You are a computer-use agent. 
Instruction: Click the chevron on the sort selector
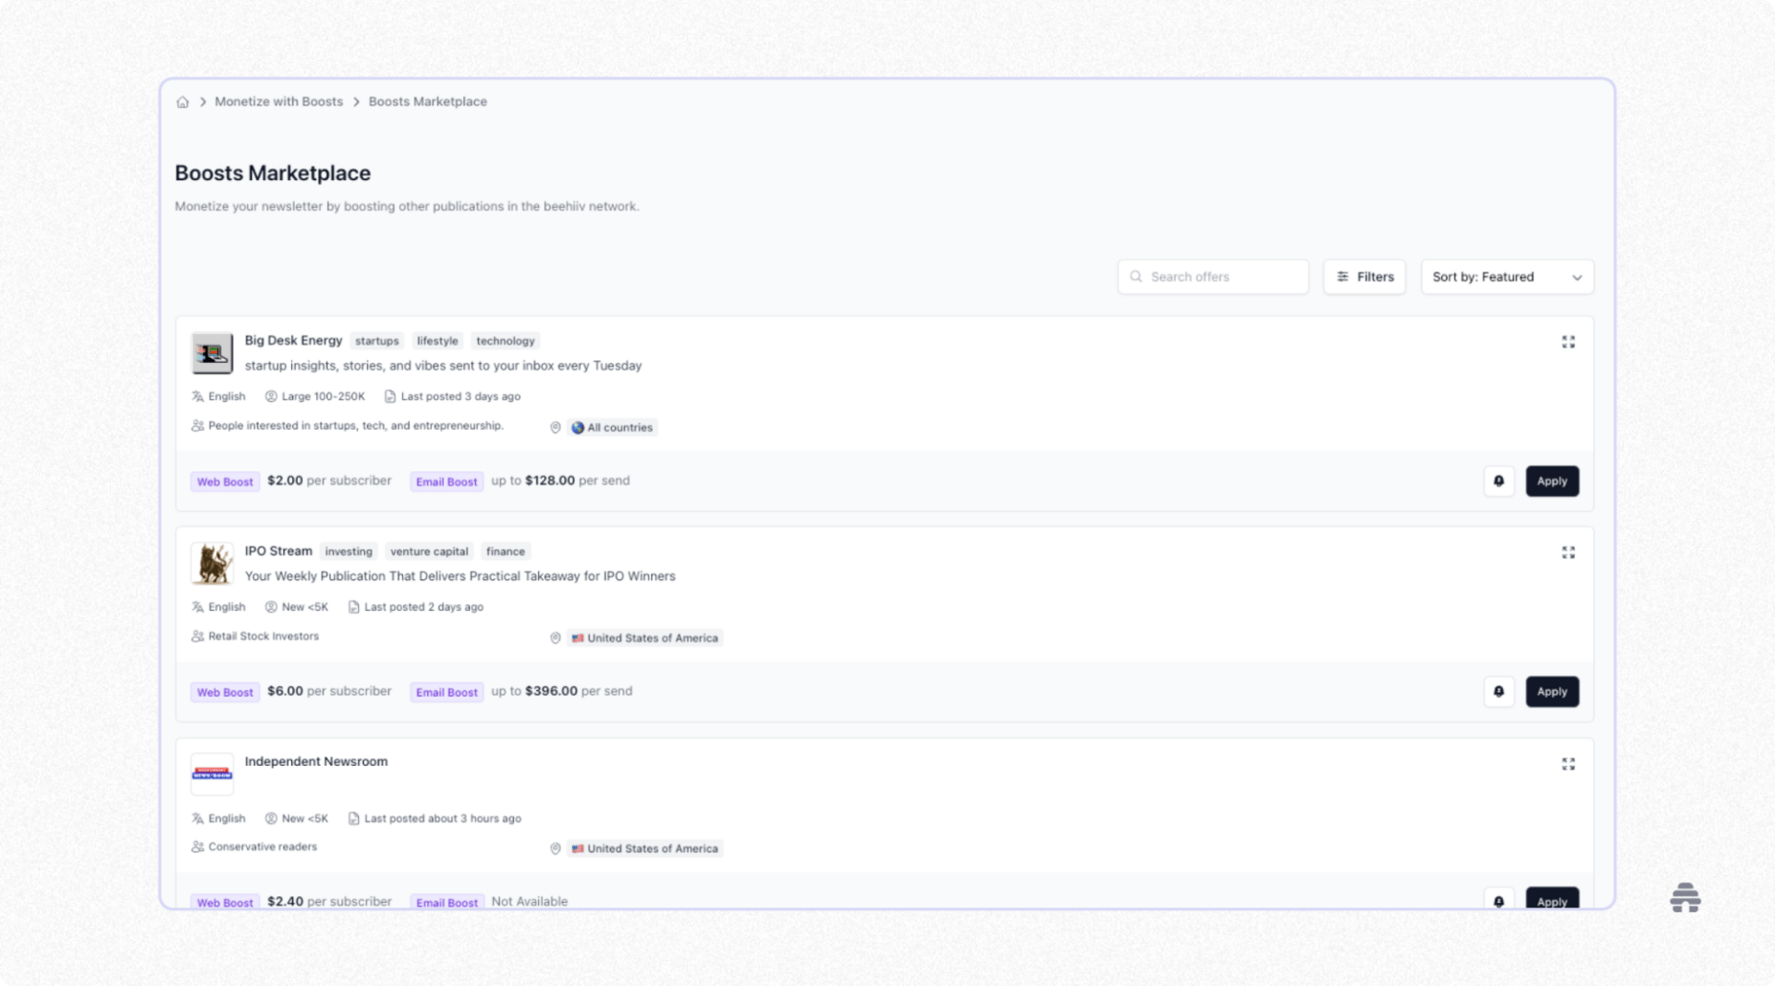tap(1578, 276)
